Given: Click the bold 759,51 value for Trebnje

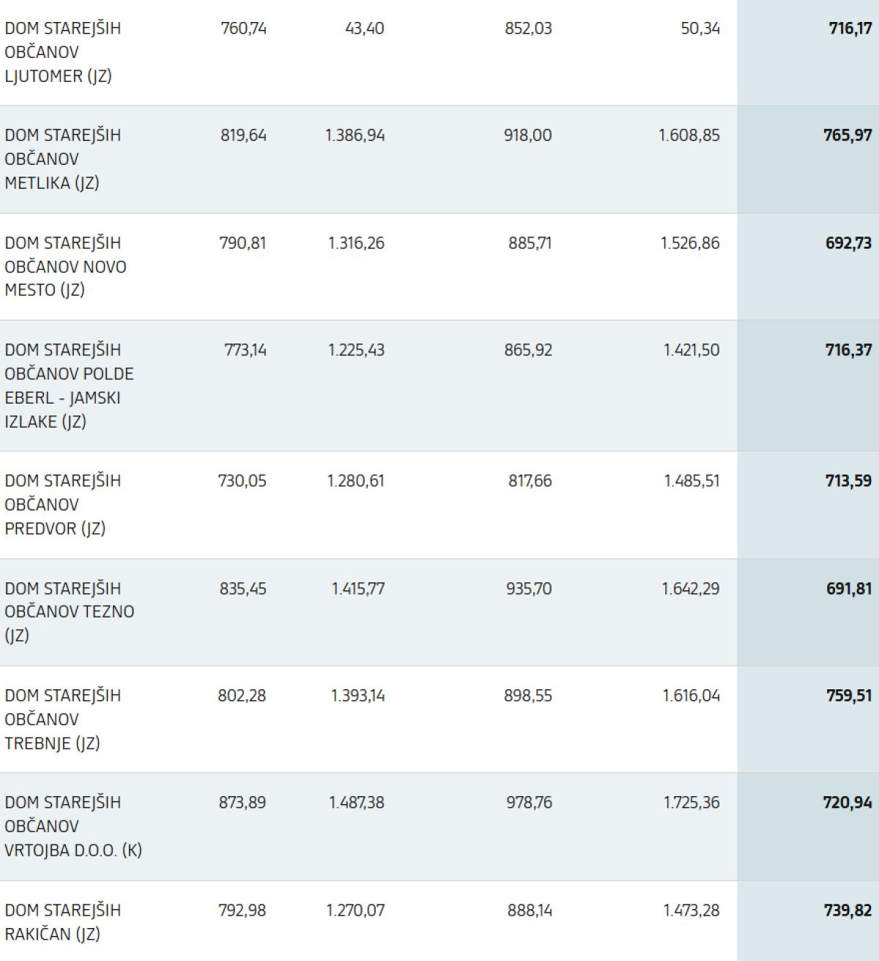Looking at the screenshot, I should click(x=849, y=696).
